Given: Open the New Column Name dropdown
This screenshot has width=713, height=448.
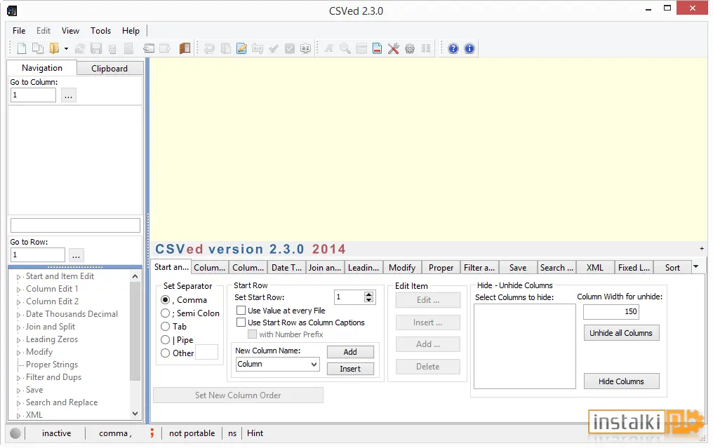Looking at the screenshot, I should pos(314,365).
